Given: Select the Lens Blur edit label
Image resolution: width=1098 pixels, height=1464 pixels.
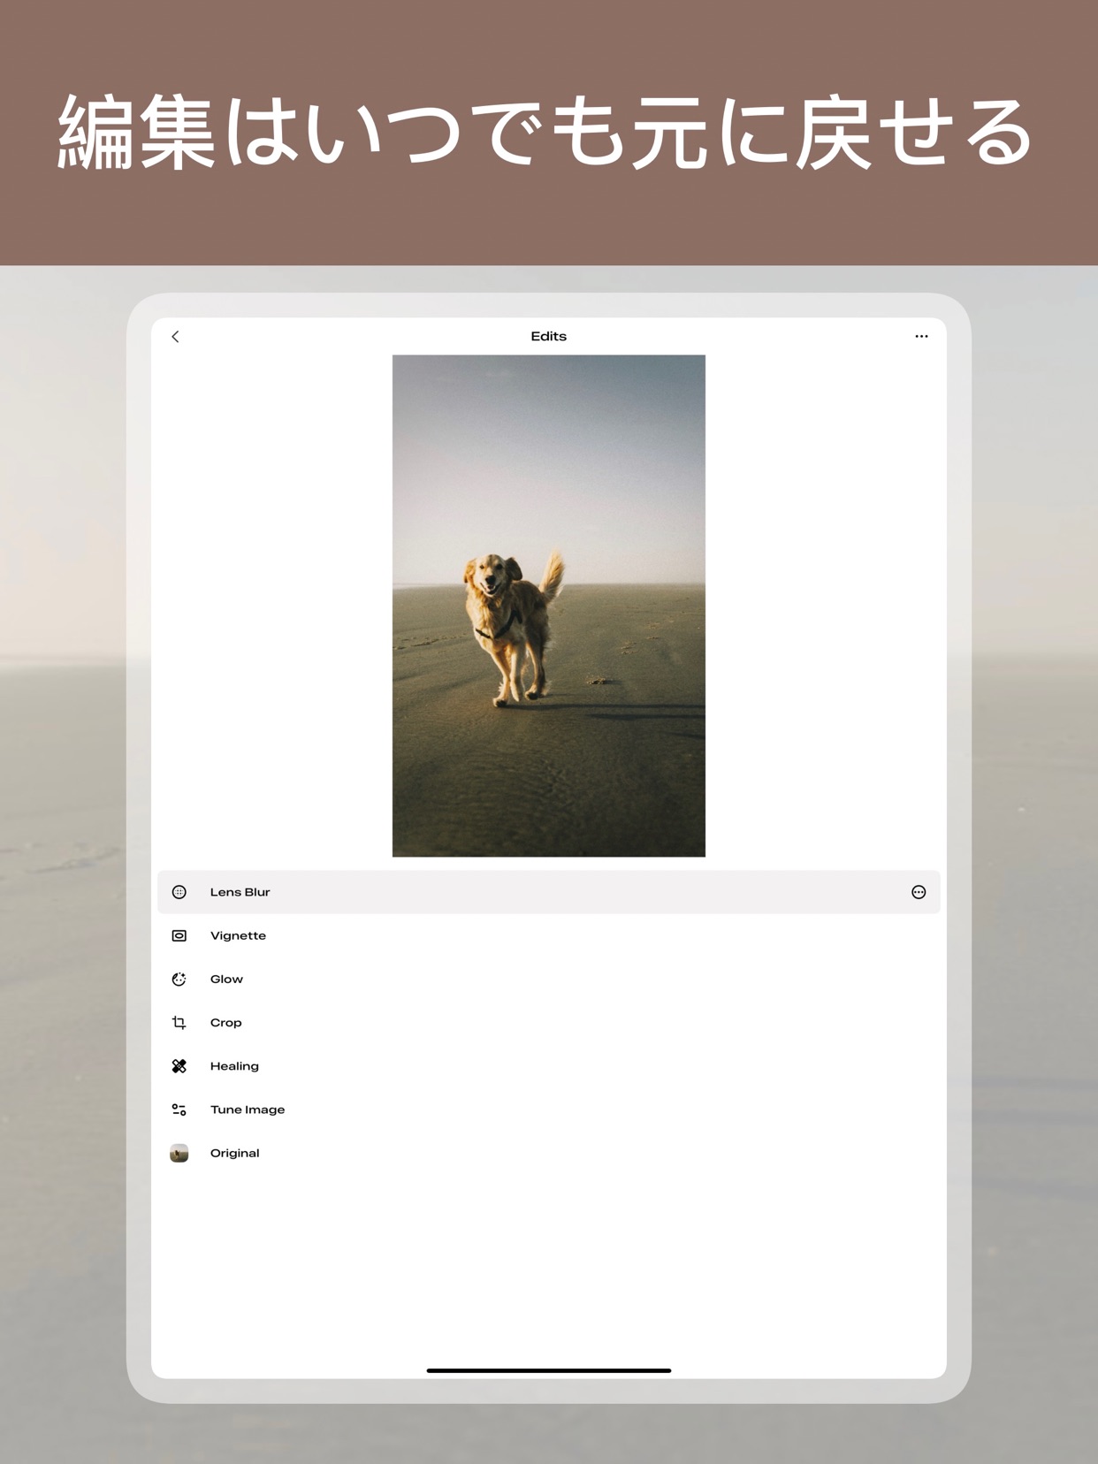Looking at the screenshot, I should click(x=240, y=893).
